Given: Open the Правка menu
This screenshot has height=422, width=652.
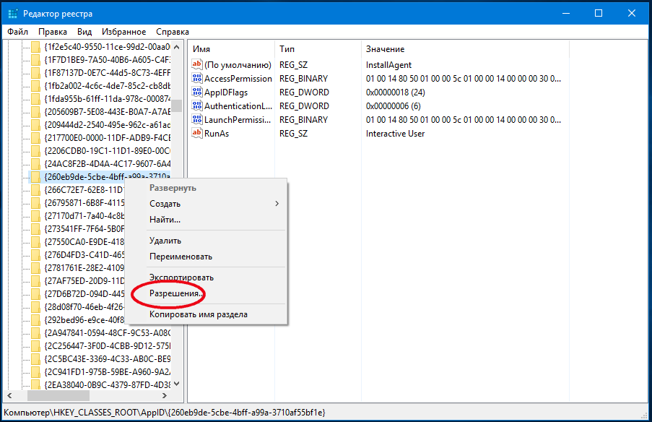Looking at the screenshot, I should coord(53,32).
